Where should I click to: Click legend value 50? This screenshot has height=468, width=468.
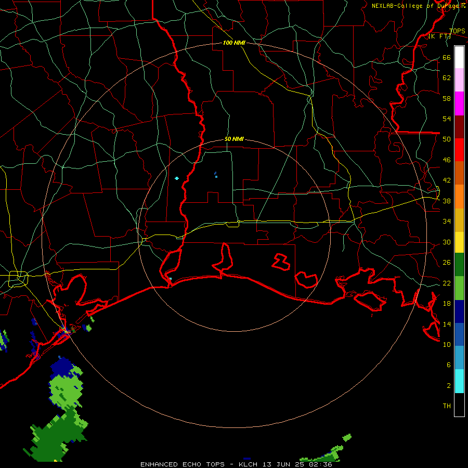coord(447,139)
